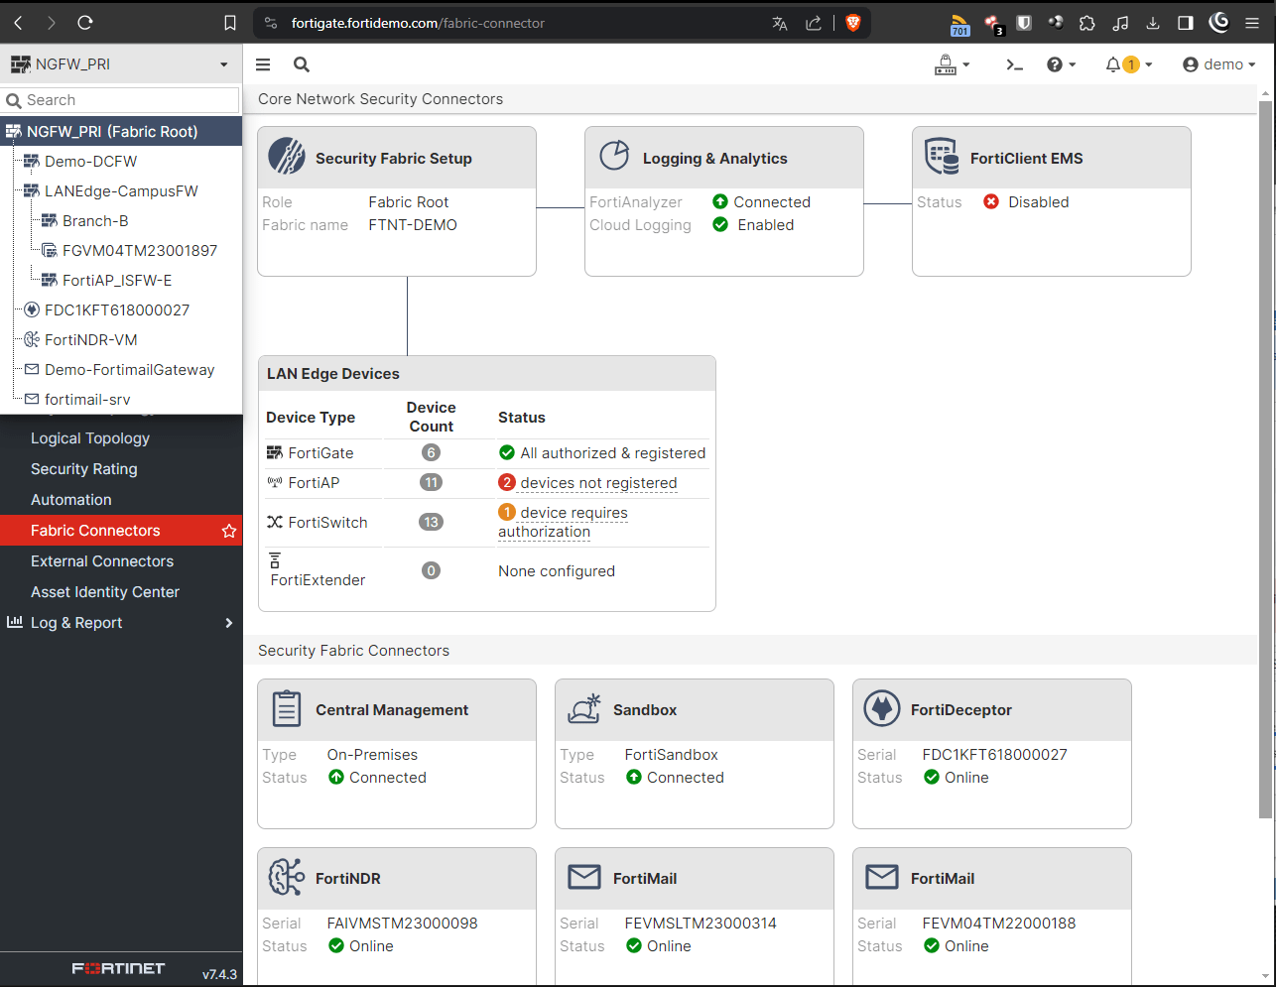
Task: Open browser downloads icon
Action: (x=1153, y=23)
